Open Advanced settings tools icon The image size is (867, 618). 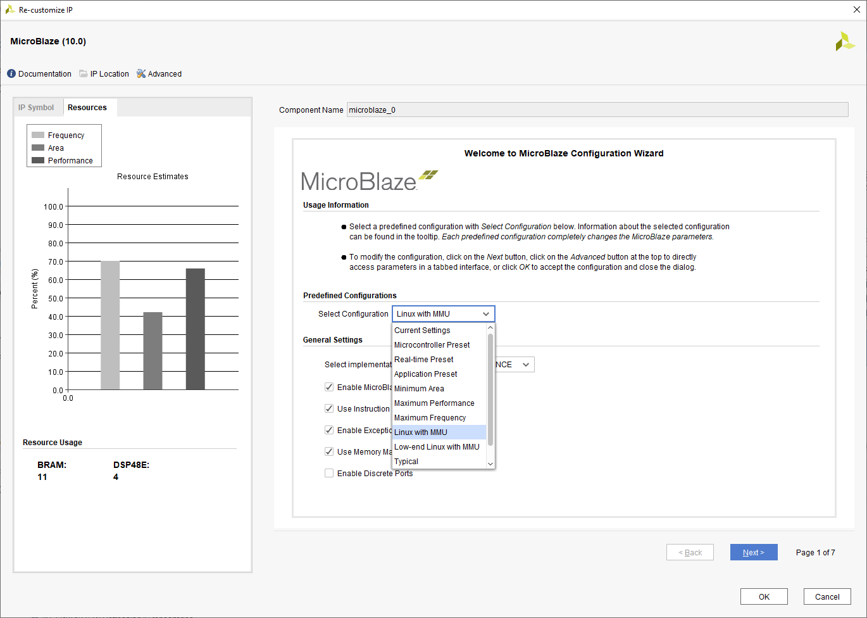click(141, 74)
